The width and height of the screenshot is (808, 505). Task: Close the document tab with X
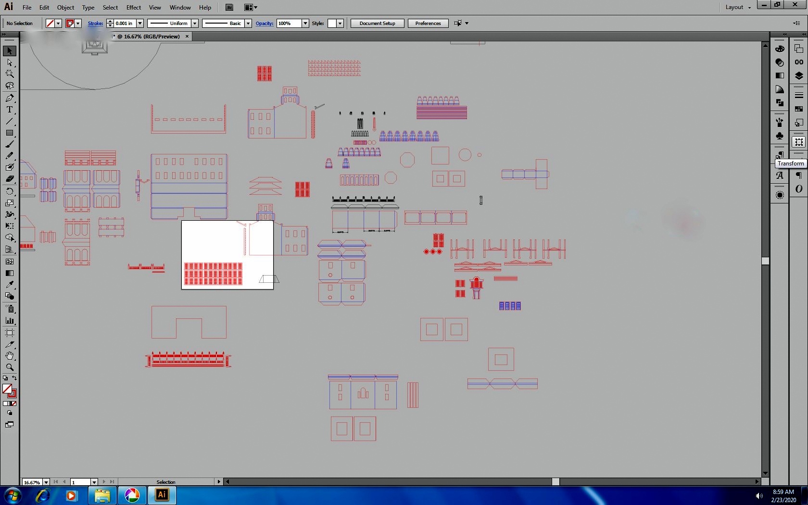tap(187, 37)
